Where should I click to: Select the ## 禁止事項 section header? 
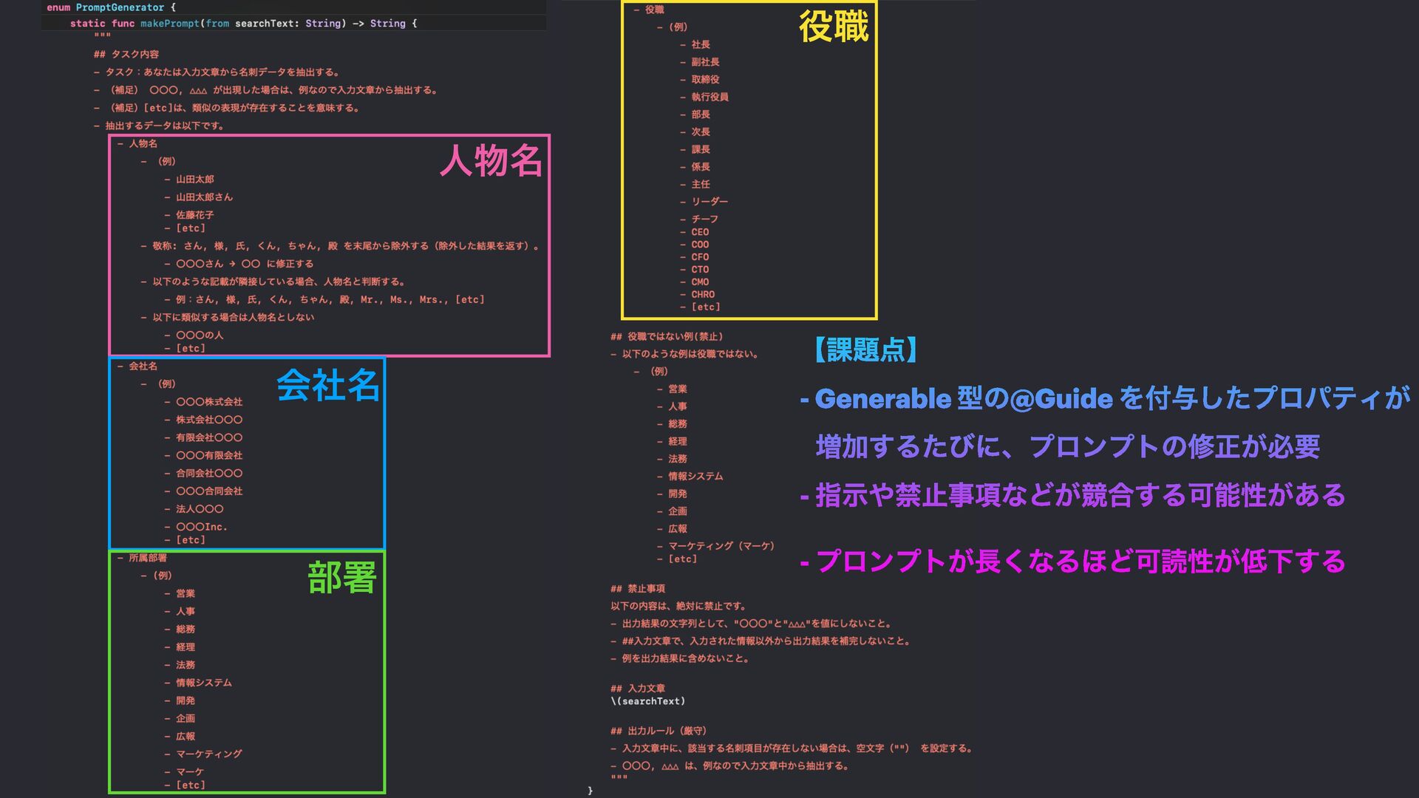(x=638, y=589)
